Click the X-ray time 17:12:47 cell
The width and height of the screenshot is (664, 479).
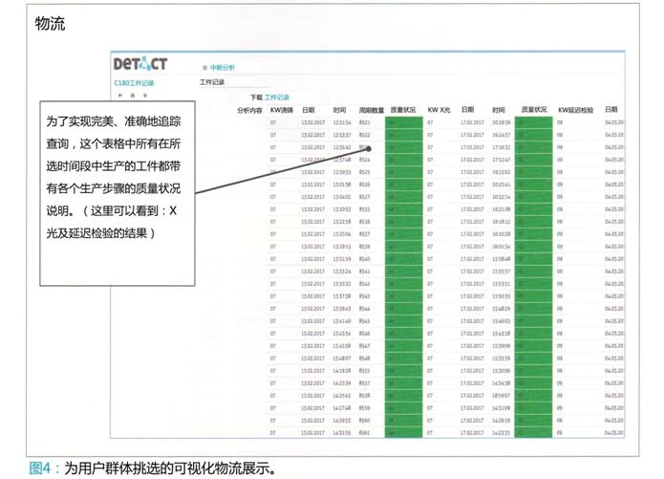501,160
